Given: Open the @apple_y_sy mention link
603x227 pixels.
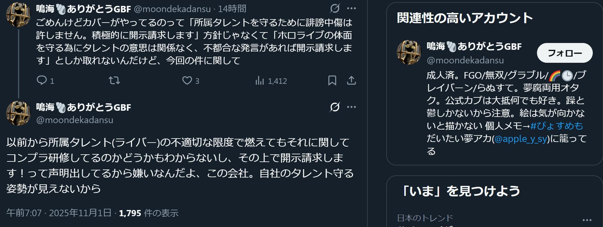Looking at the screenshot, I should (x=521, y=139).
